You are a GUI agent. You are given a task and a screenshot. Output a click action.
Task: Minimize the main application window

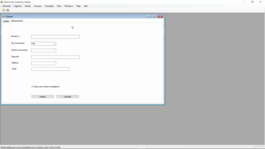point(244,2)
